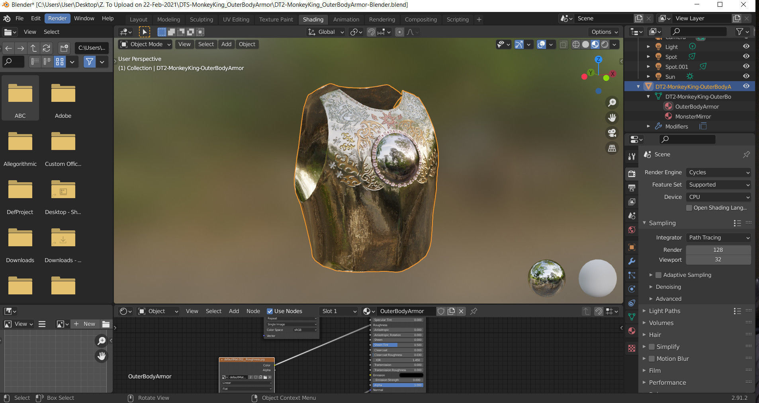Open the Physics properties icon
The height and width of the screenshot is (403, 759).
(632, 289)
